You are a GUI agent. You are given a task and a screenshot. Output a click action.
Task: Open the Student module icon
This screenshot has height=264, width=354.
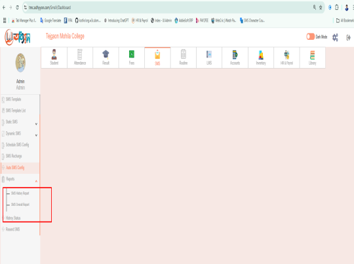(54, 54)
